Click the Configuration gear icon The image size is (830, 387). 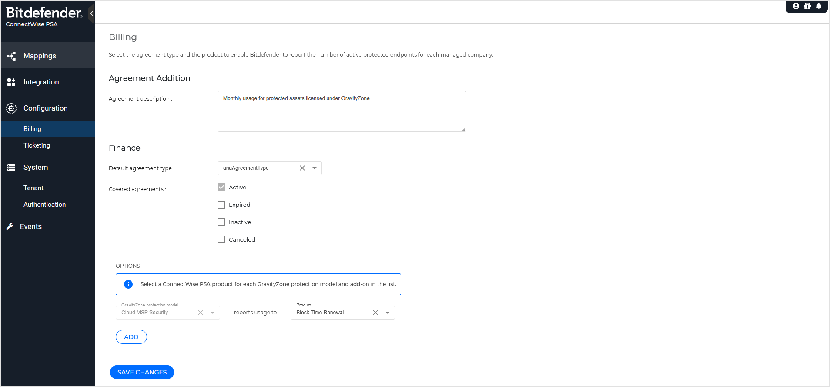11,108
